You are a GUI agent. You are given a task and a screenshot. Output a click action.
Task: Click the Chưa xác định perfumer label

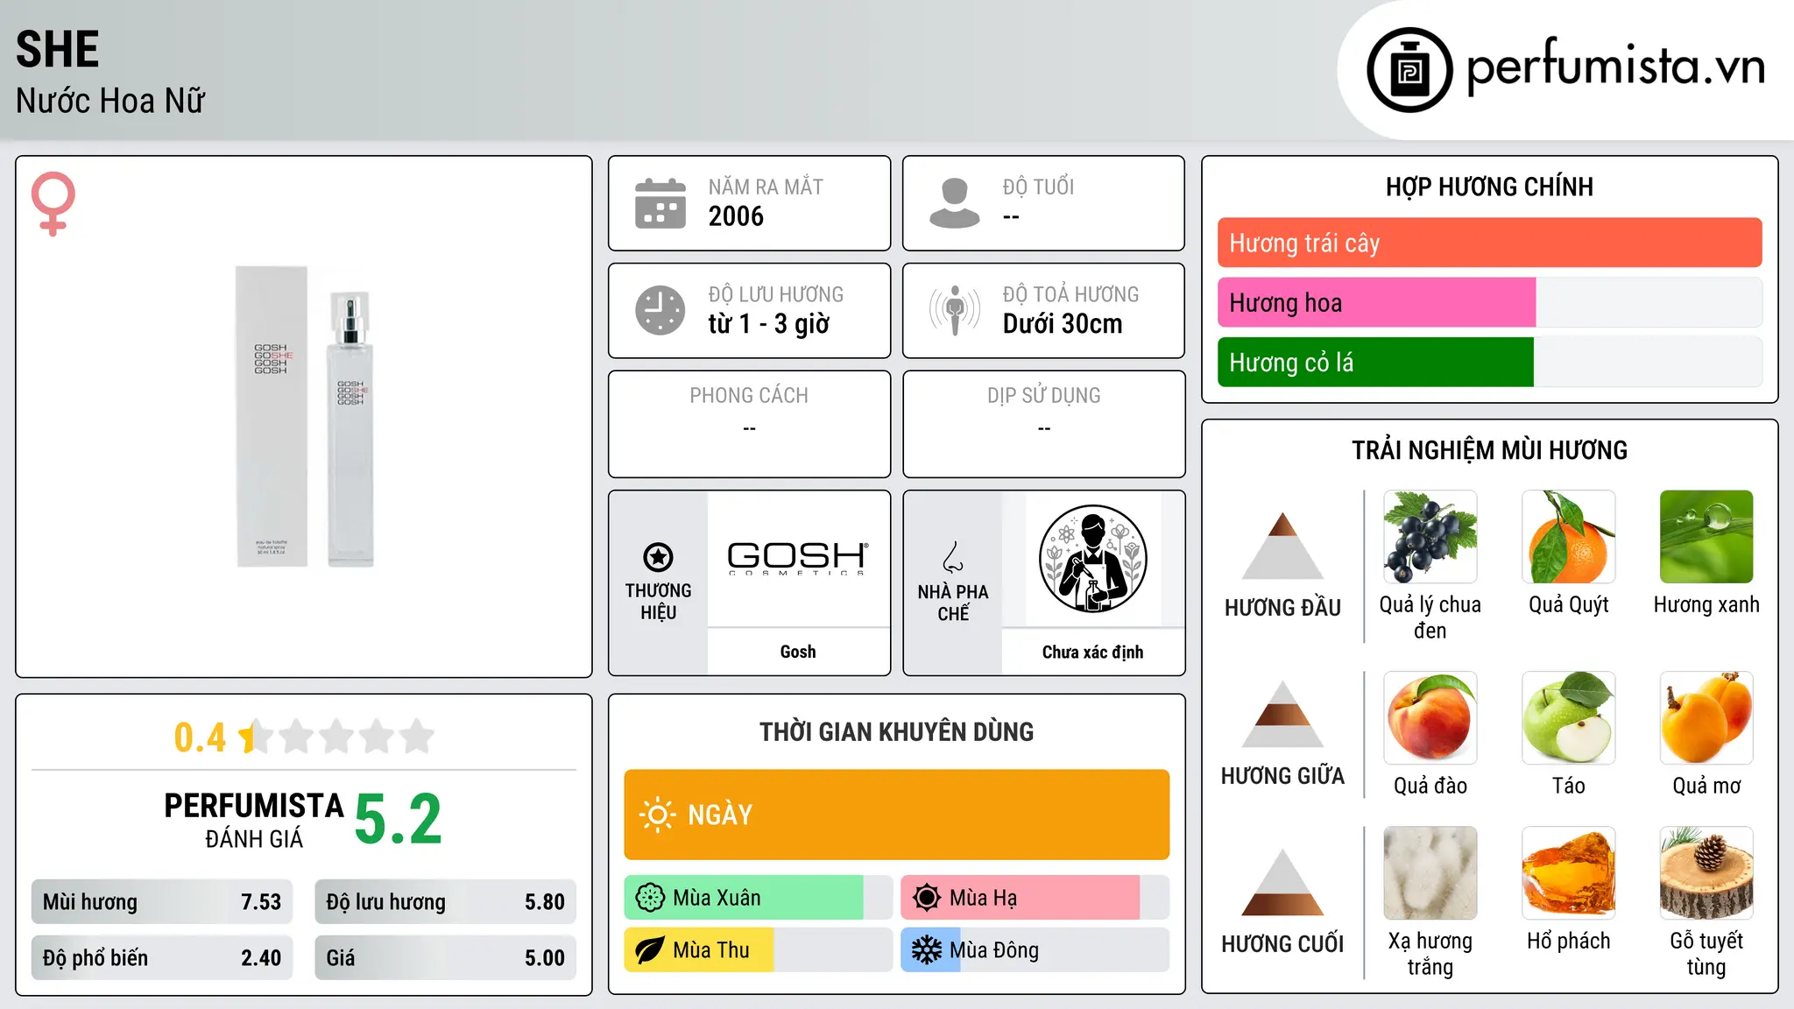tap(1092, 652)
